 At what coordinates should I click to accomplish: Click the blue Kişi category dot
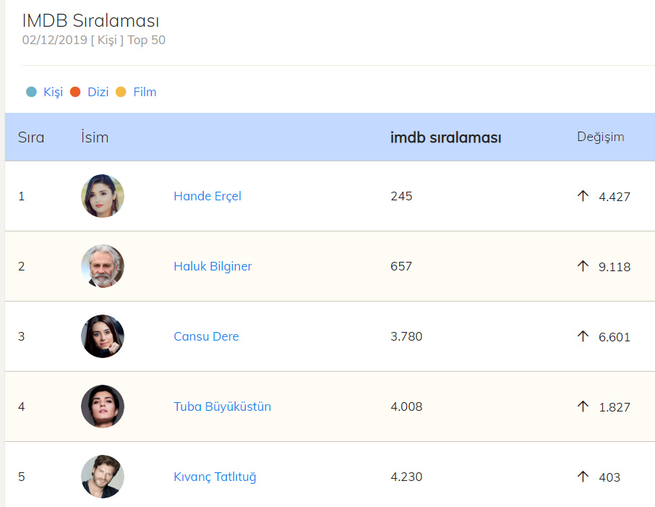tap(31, 92)
